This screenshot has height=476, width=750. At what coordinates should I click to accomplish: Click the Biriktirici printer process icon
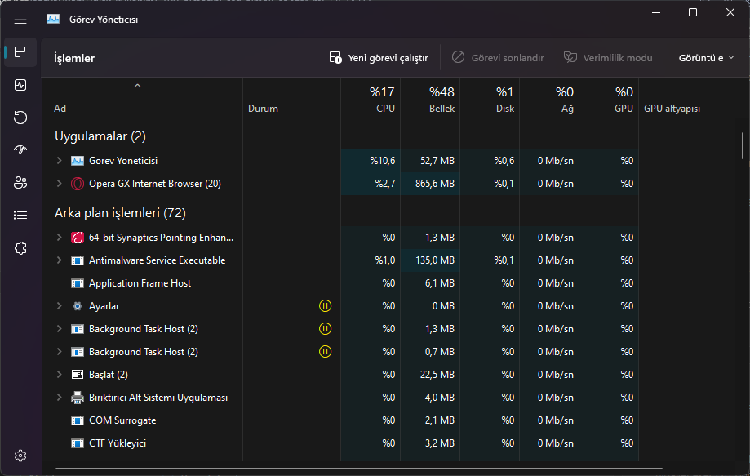tap(77, 398)
